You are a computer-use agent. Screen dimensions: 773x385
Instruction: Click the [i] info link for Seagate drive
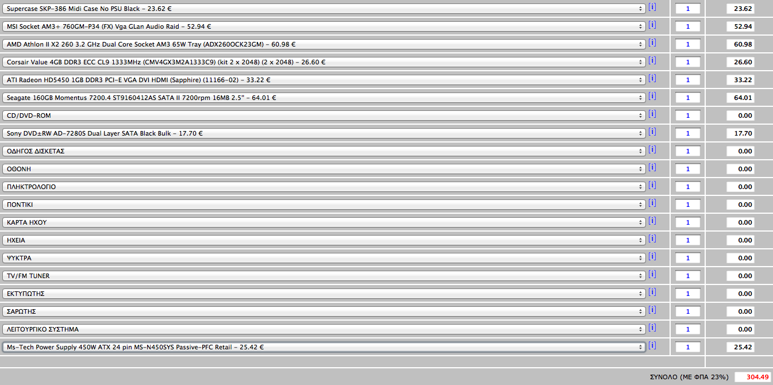[652, 96]
